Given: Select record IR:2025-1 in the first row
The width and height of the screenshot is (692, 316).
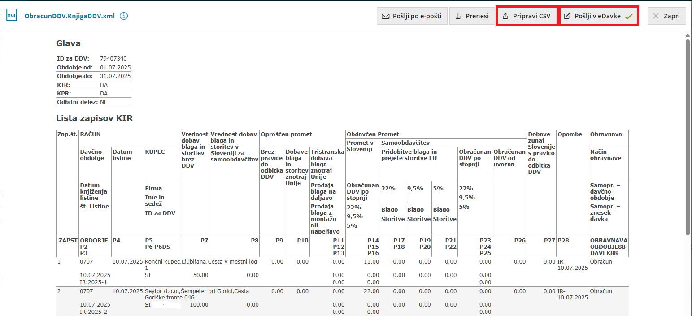Looking at the screenshot, I should (93, 282).
